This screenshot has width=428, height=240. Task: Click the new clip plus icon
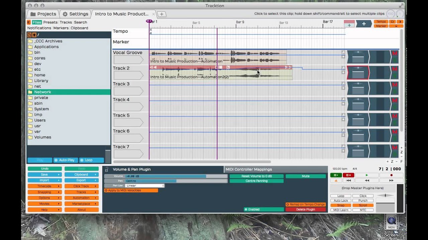tap(349, 24)
